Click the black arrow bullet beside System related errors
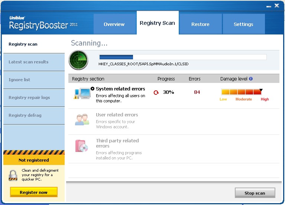 coord(93,89)
